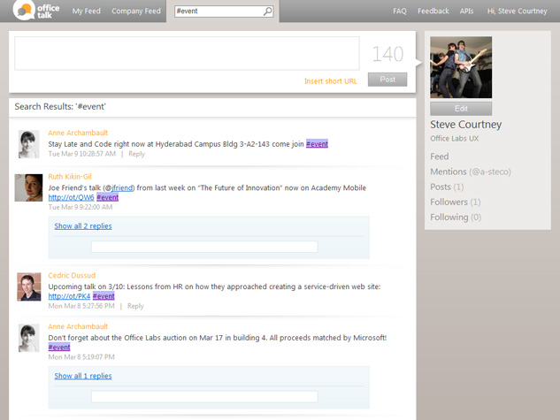Click Ruth Kikin-Gil name
This screenshot has height=420, width=560.
[x=70, y=177]
